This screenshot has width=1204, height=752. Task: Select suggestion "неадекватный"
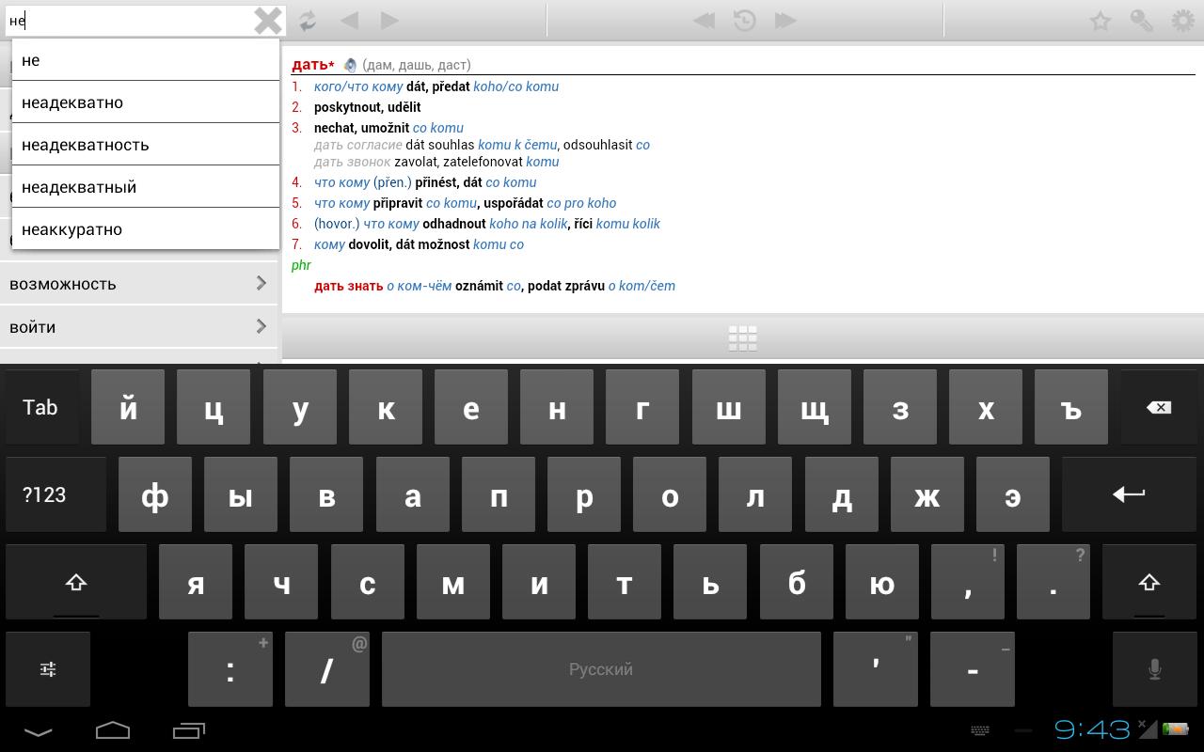pyautogui.click(x=146, y=187)
